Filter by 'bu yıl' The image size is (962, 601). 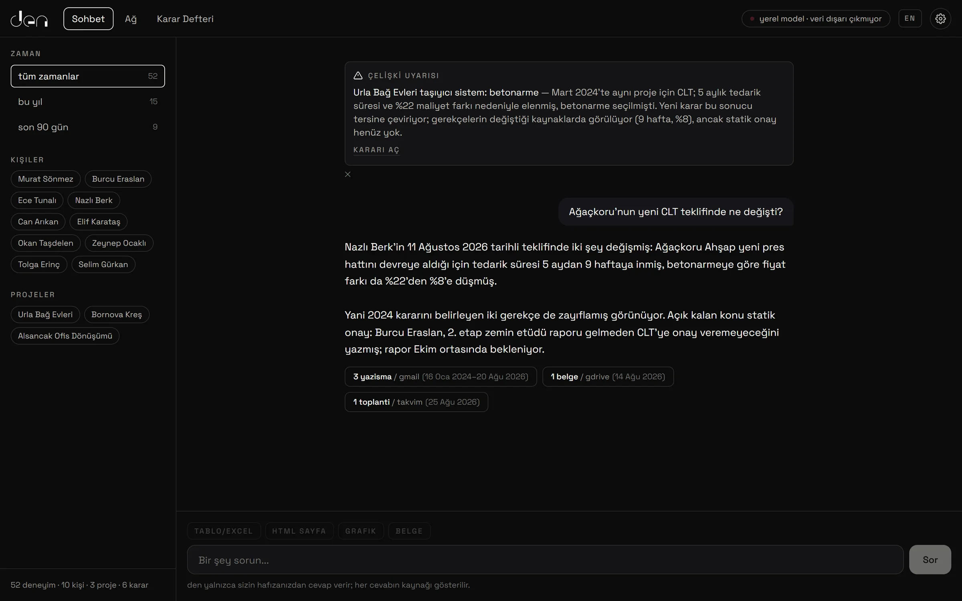pyautogui.click(x=88, y=101)
